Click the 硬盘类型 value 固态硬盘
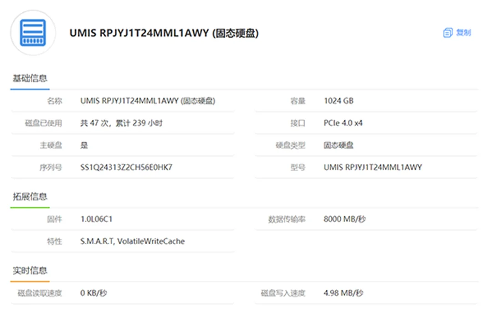 click(x=338, y=145)
